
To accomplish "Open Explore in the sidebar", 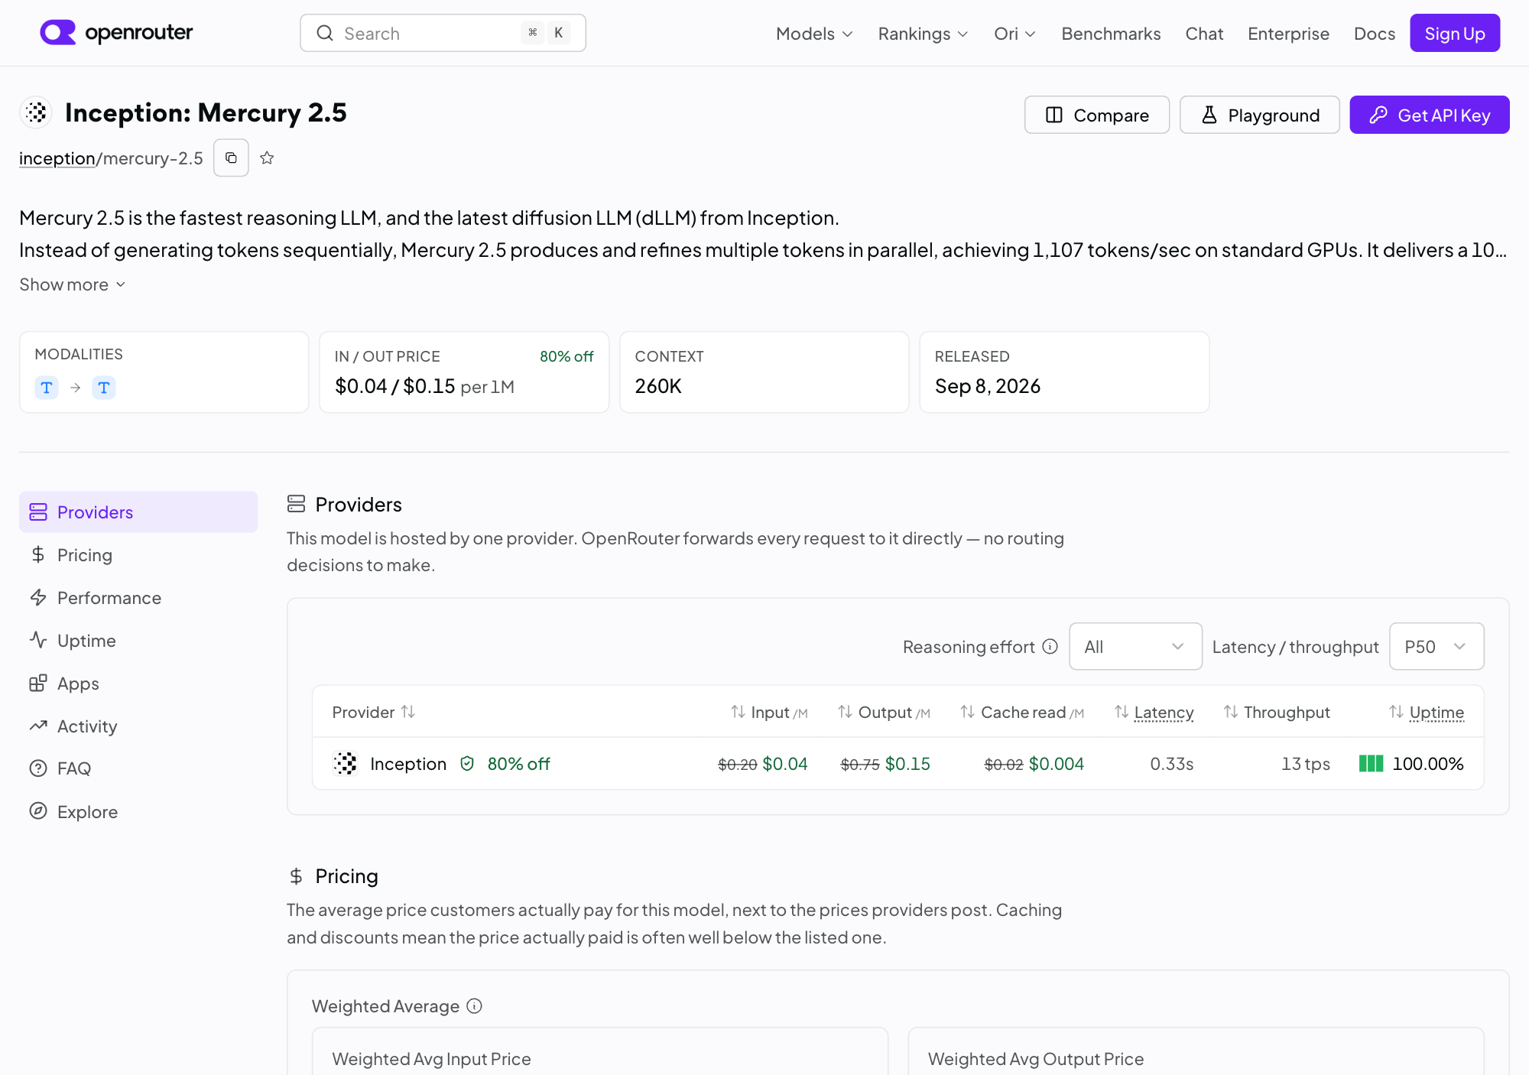I will click(x=138, y=812).
